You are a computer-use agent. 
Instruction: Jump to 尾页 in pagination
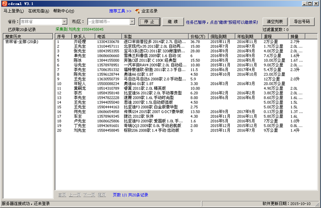pyautogui.click(x=101, y=195)
